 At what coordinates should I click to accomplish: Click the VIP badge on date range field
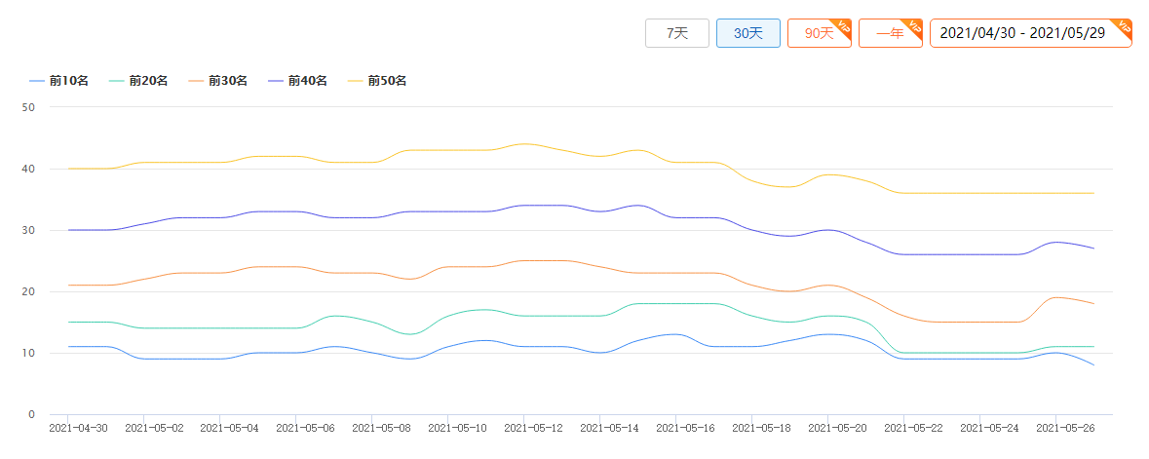pos(1124,26)
